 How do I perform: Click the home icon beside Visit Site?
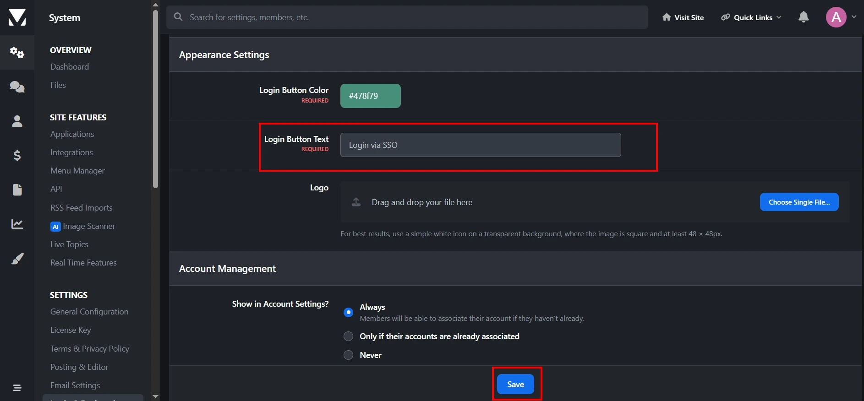[667, 17]
